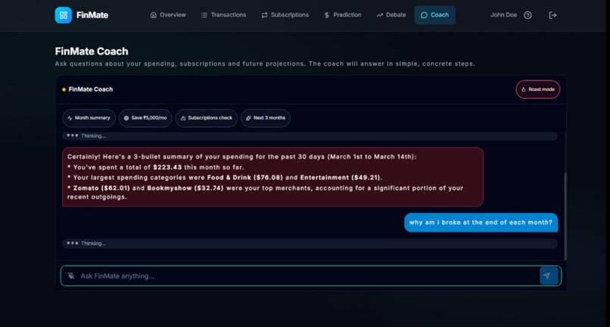
Task: Click the Bookmyshow ($32.74) text
Action: click(185, 188)
